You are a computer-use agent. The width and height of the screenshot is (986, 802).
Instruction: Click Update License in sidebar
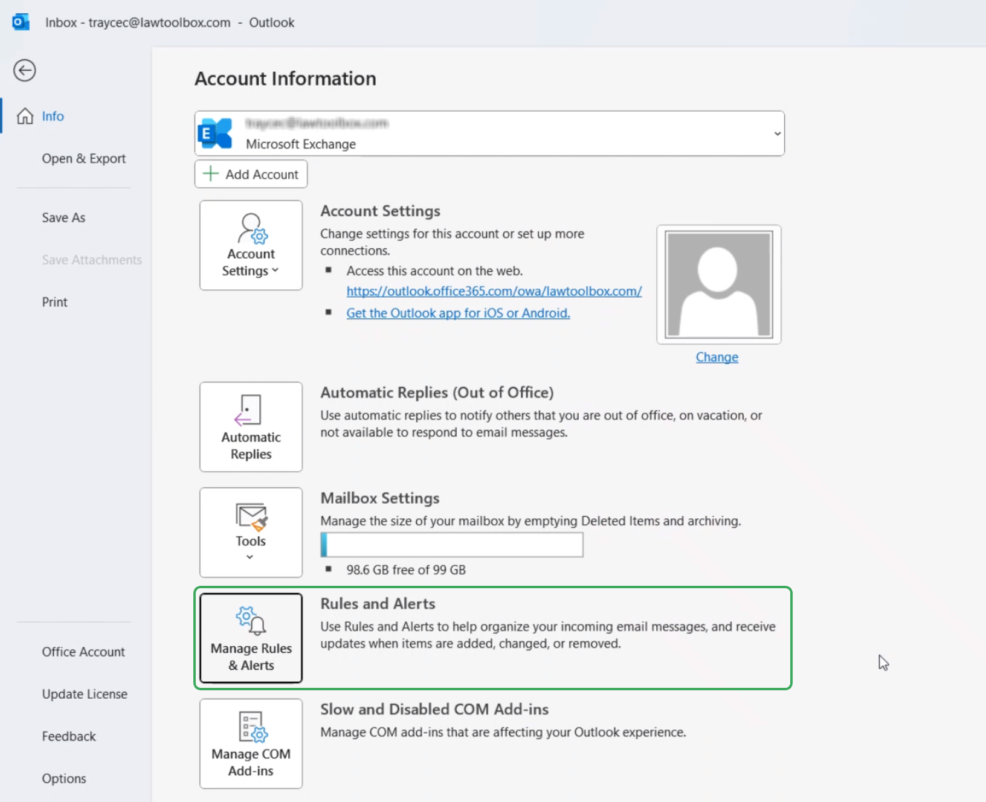tap(85, 694)
